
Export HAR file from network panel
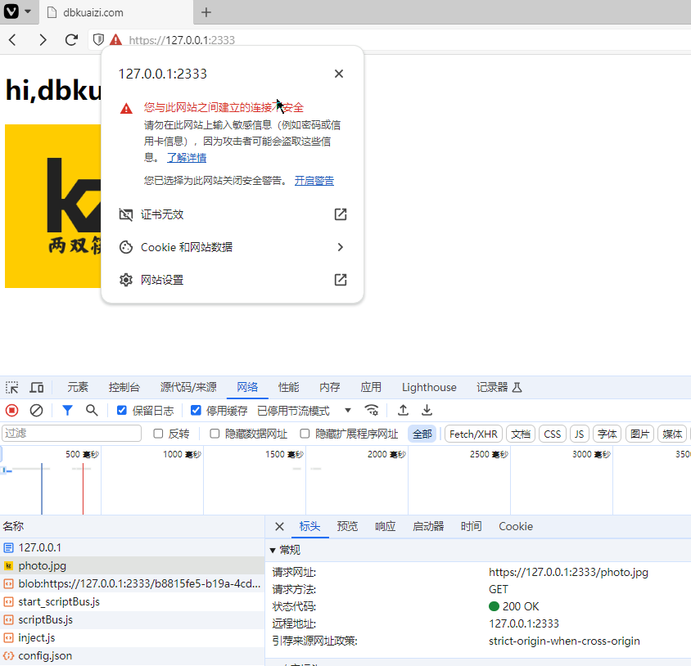(427, 410)
